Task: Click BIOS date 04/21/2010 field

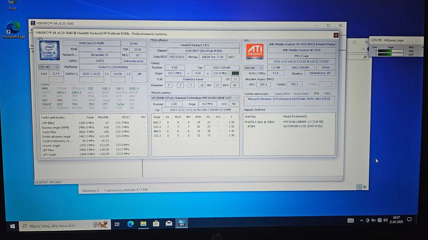Action: pos(177,57)
